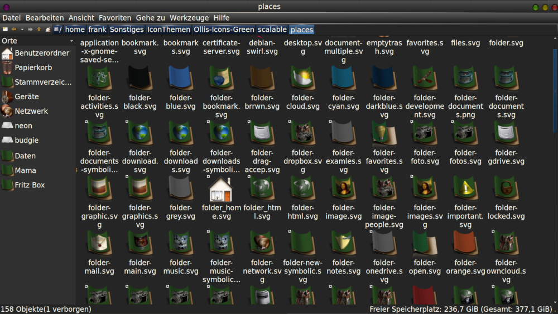Select the folder-dropbox.svg icon
The image size is (558, 314).
[302, 133]
